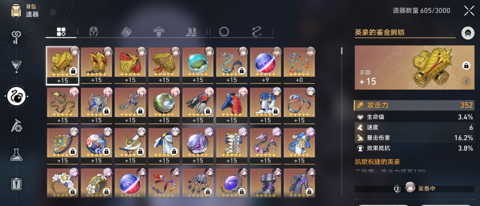Toggle lock on 英豪的鉴金腕铠 detail
Screen dimensions: 480x206
pos(465,65)
